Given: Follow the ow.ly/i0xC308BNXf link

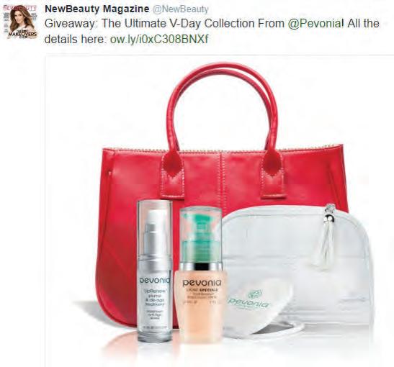Looking at the screenshot, I should 159,39.
